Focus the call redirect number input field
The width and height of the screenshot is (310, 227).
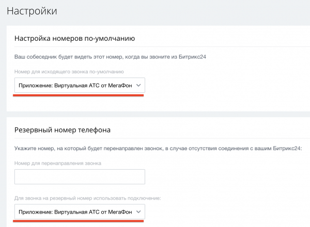click(x=80, y=177)
